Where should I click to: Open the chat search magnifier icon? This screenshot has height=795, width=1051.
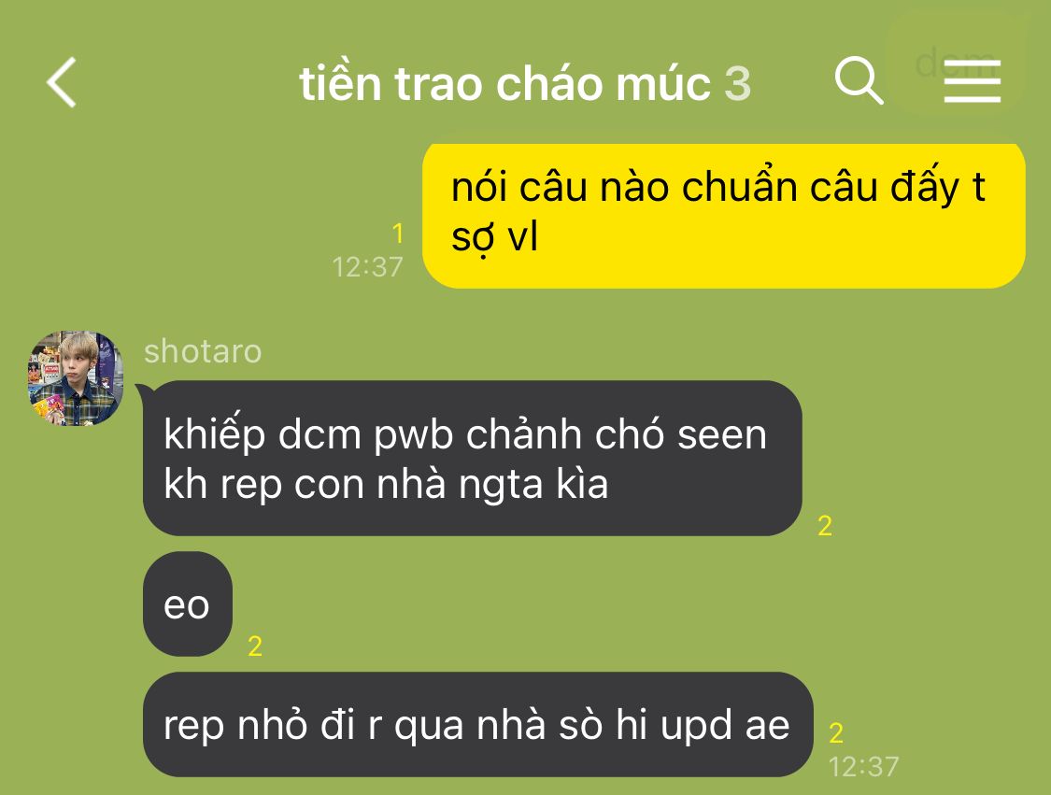pyautogui.click(x=859, y=81)
